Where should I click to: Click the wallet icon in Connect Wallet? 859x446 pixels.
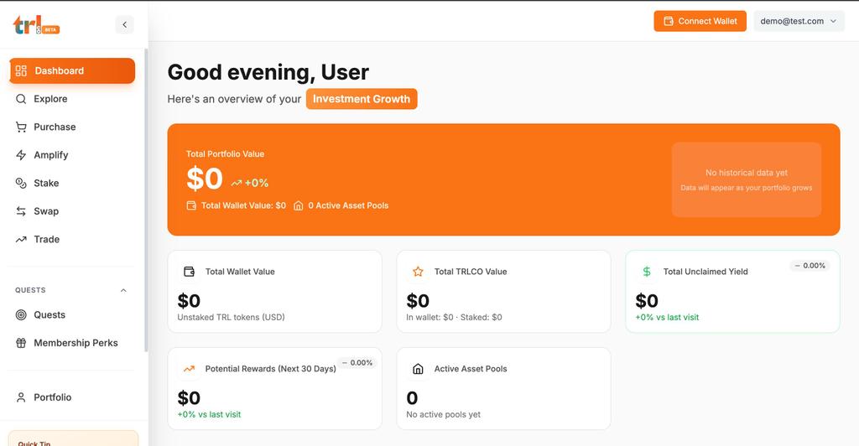point(669,21)
